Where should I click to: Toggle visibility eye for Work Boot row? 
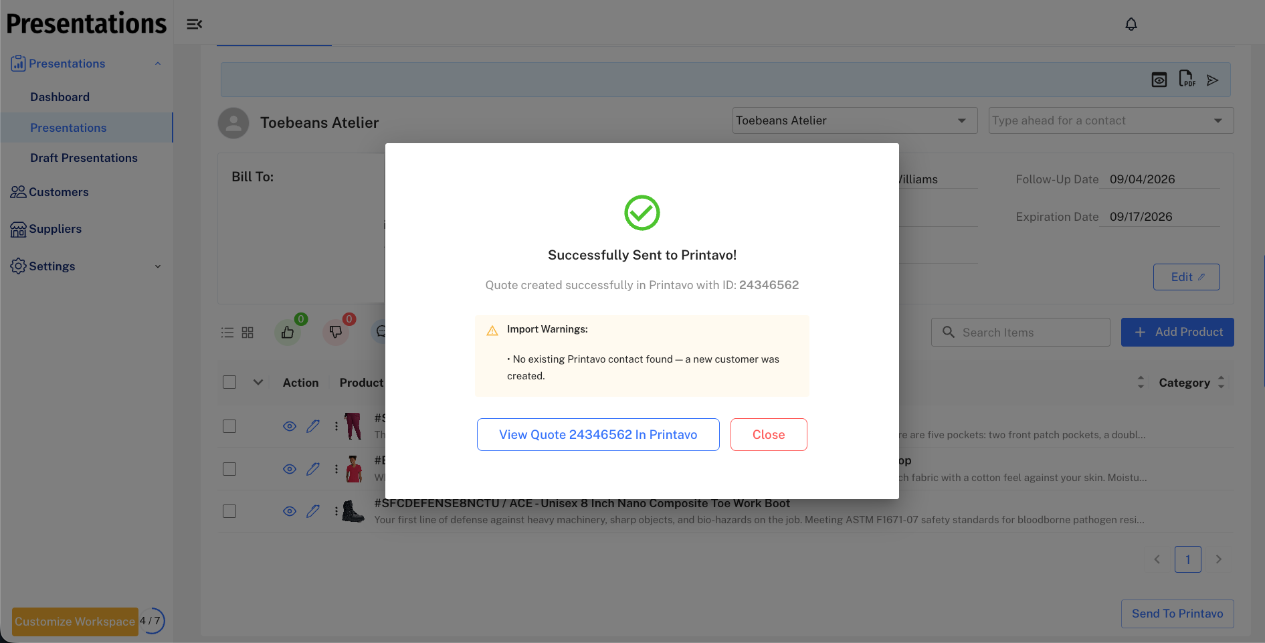point(290,511)
